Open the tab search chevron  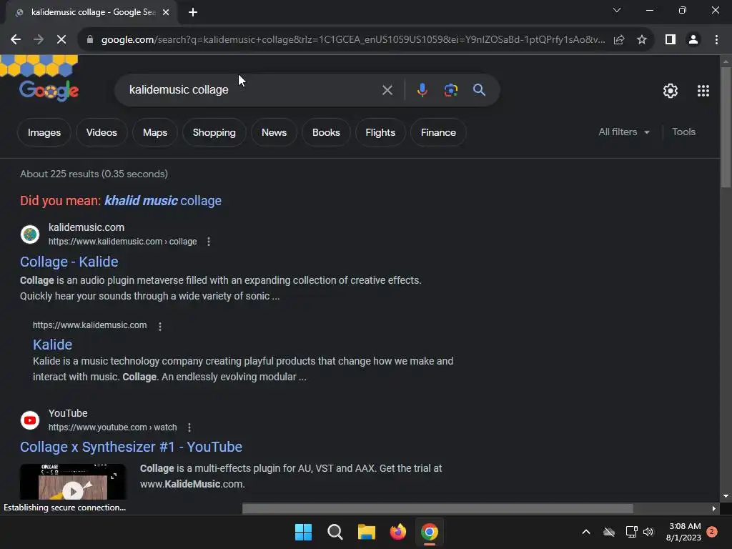click(x=617, y=10)
